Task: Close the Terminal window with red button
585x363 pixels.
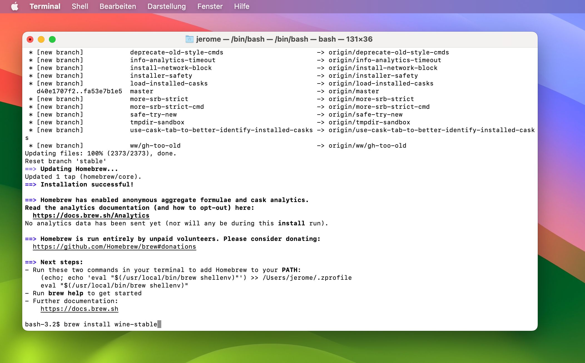Action: pyautogui.click(x=30, y=39)
